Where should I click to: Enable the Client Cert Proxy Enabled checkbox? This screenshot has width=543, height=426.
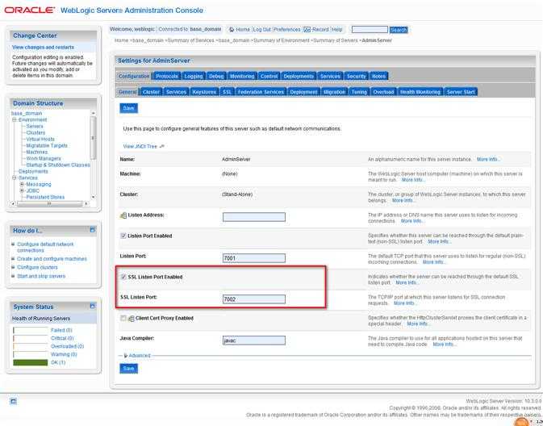(x=123, y=318)
